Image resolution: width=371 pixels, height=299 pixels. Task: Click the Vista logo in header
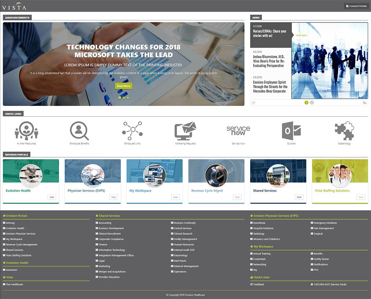14,6
